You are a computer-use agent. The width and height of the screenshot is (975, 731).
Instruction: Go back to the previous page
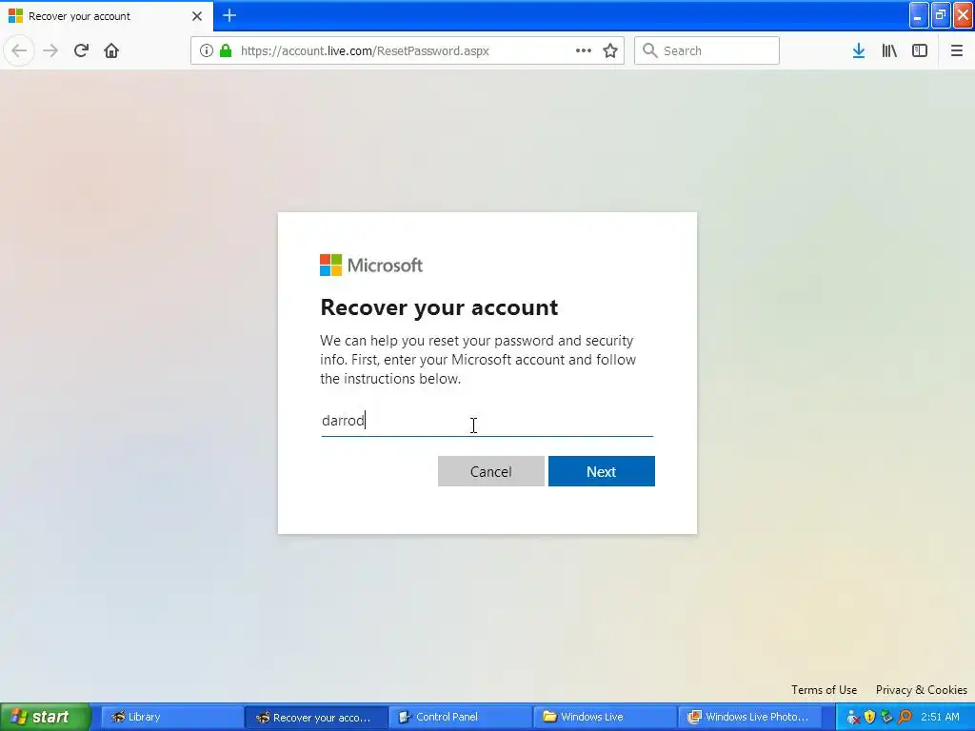tap(19, 50)
